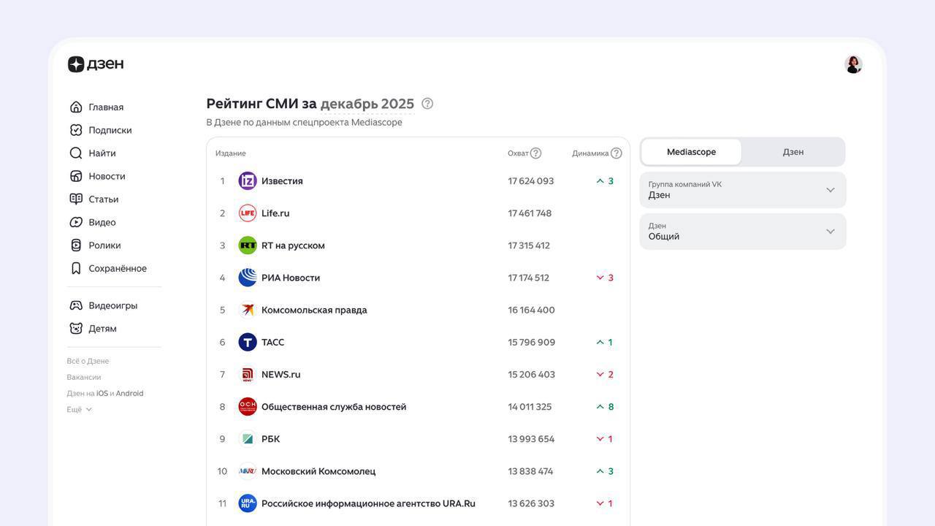Open Комсомольская правда publication row
This screenshot has height=526, width=935.
pyautogui.click(x=314, y=310)
